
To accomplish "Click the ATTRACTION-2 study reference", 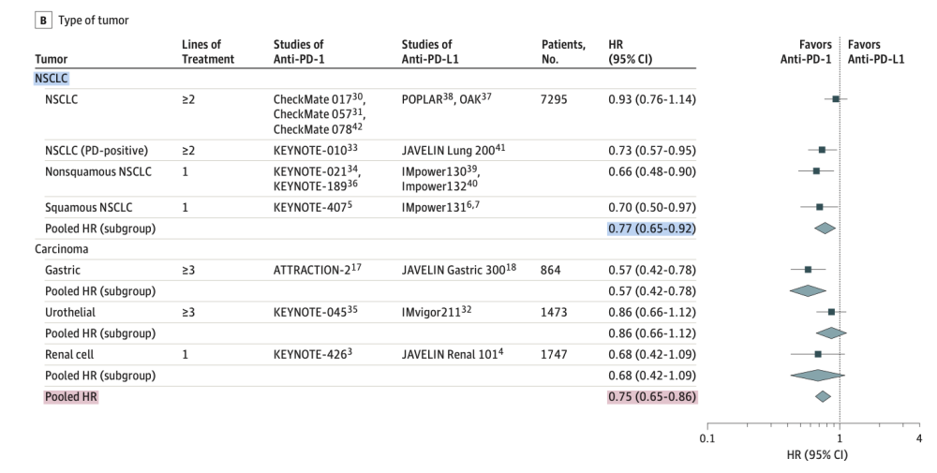I will click(x=313, y=270).
